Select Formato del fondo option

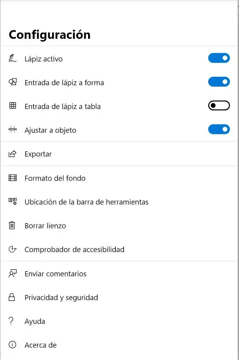coord(55,178)
